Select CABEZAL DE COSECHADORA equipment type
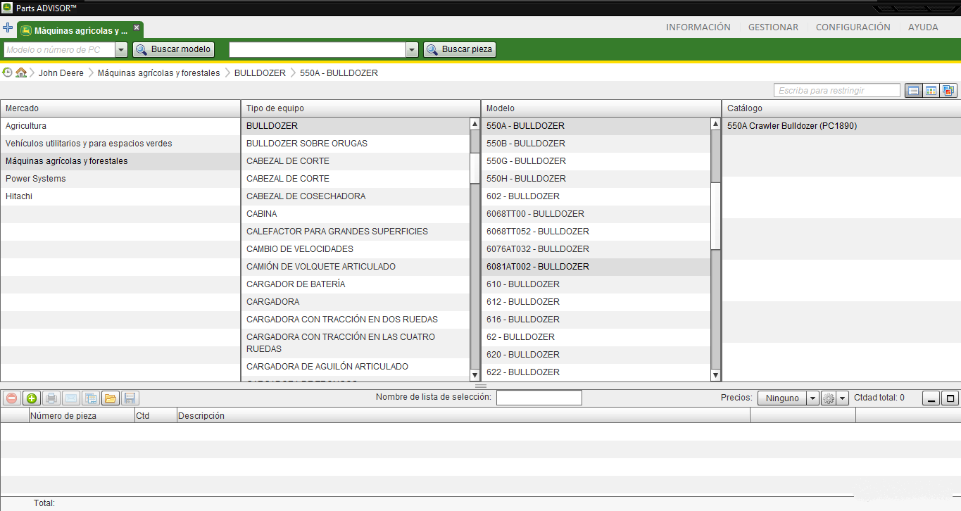Image resolution: width=961 pixels, height=511 pixels. 356,196
